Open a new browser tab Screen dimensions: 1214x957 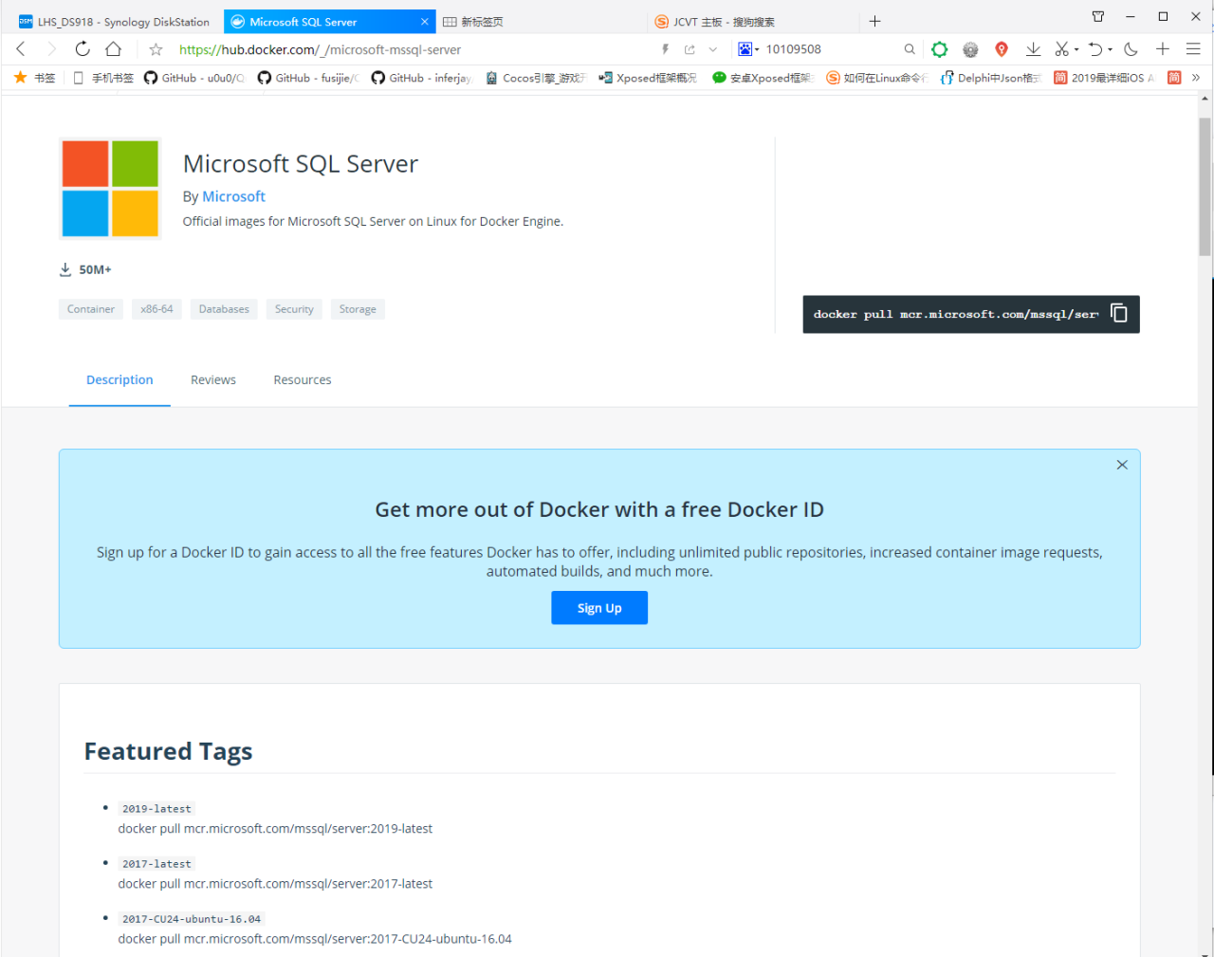click(x=874, y=22)
